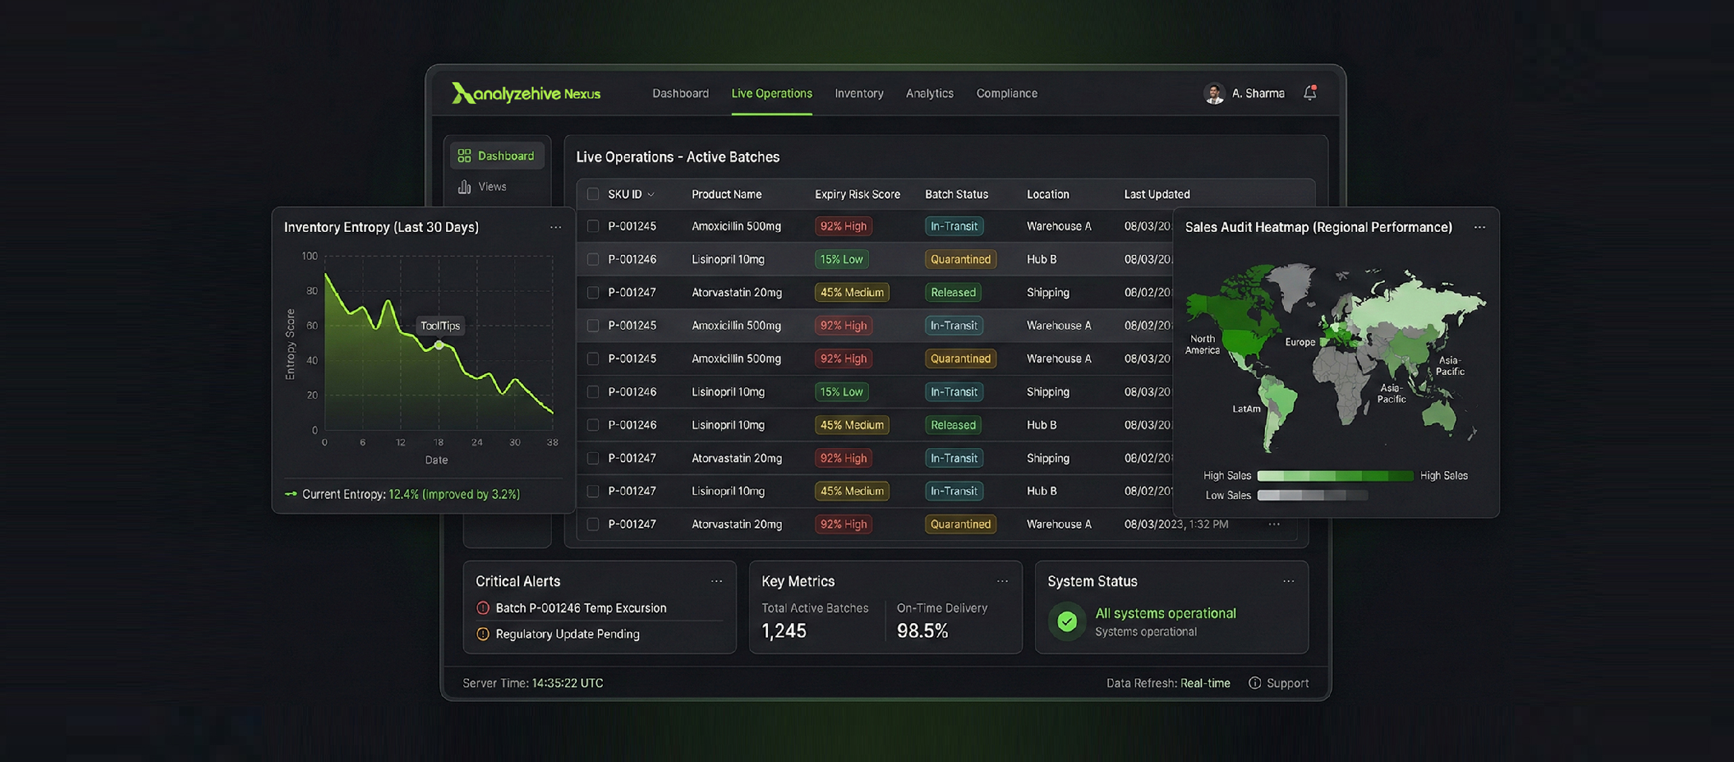Click the green System Status checkmark

click(1067, 621)
